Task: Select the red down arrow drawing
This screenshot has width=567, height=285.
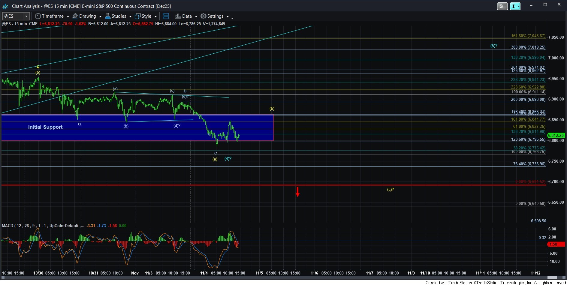Action: point(297,192)
